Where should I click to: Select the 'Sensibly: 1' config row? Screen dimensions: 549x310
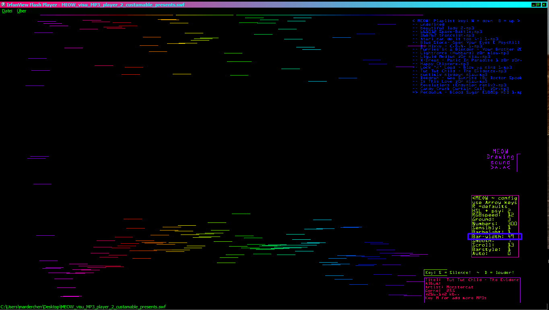(491, 228)
